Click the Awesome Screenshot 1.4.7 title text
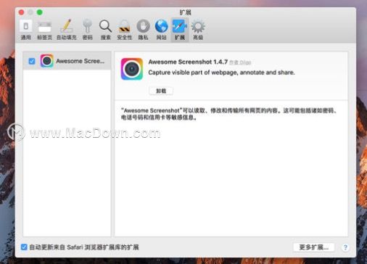Screen dimensions: 367x264 [x=188, y=62]
